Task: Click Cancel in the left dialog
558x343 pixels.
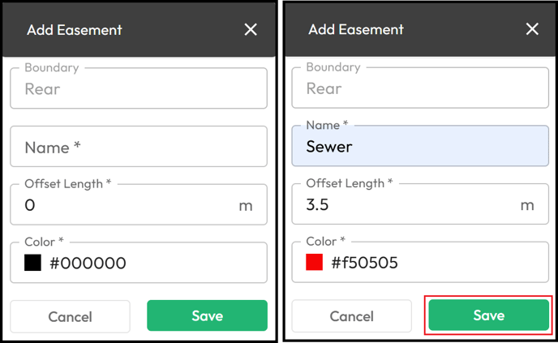Action: (70, 316)
